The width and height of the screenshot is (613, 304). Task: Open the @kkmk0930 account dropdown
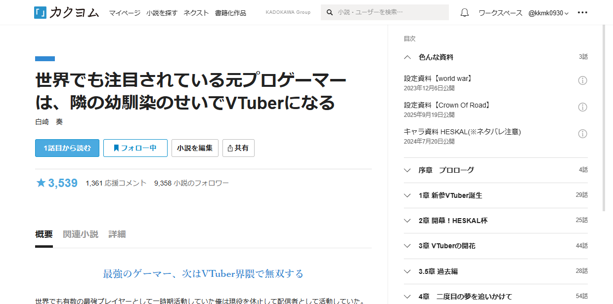click(x=548, y=13)
